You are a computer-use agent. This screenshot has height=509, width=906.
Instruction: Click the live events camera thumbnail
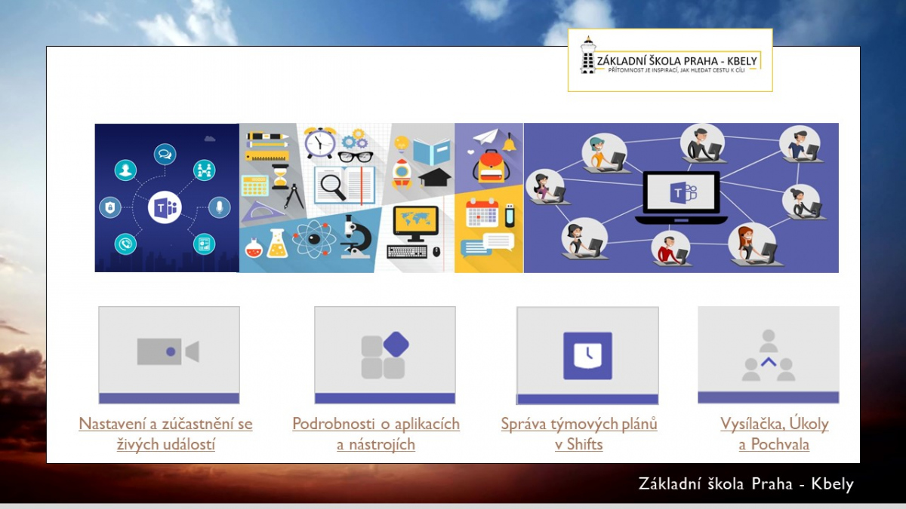click(169, 355)
